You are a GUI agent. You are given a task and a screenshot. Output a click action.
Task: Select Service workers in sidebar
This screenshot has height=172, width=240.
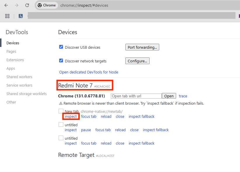tap(19, 85)
